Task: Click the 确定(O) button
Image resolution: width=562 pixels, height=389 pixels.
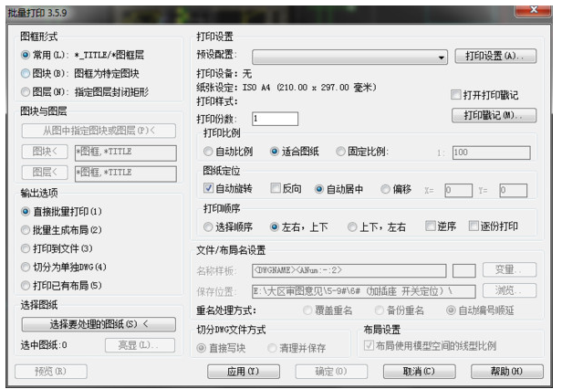Action: (331, 372)
